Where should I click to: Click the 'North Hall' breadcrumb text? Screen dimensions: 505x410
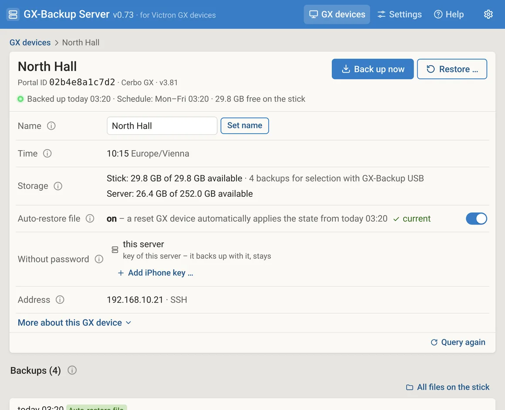[x=81, y=43]
